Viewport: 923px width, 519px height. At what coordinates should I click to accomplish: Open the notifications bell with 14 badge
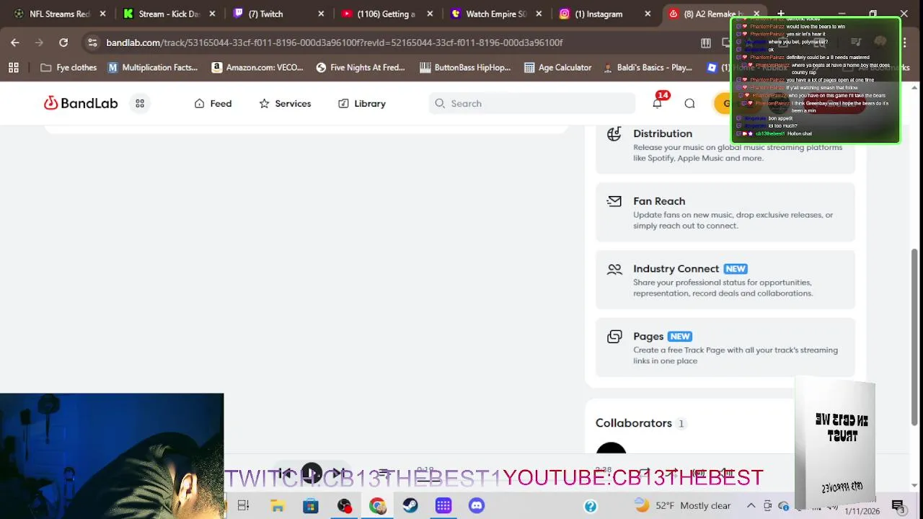657,103
